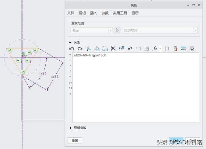Image resolution: width=206 pixels, height=149 pixels.
Task: Open the 文件 menu
Action: pos(71,13)
